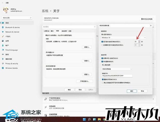
Task: Click the 转储文件 path input field
Action: point(117,76)
